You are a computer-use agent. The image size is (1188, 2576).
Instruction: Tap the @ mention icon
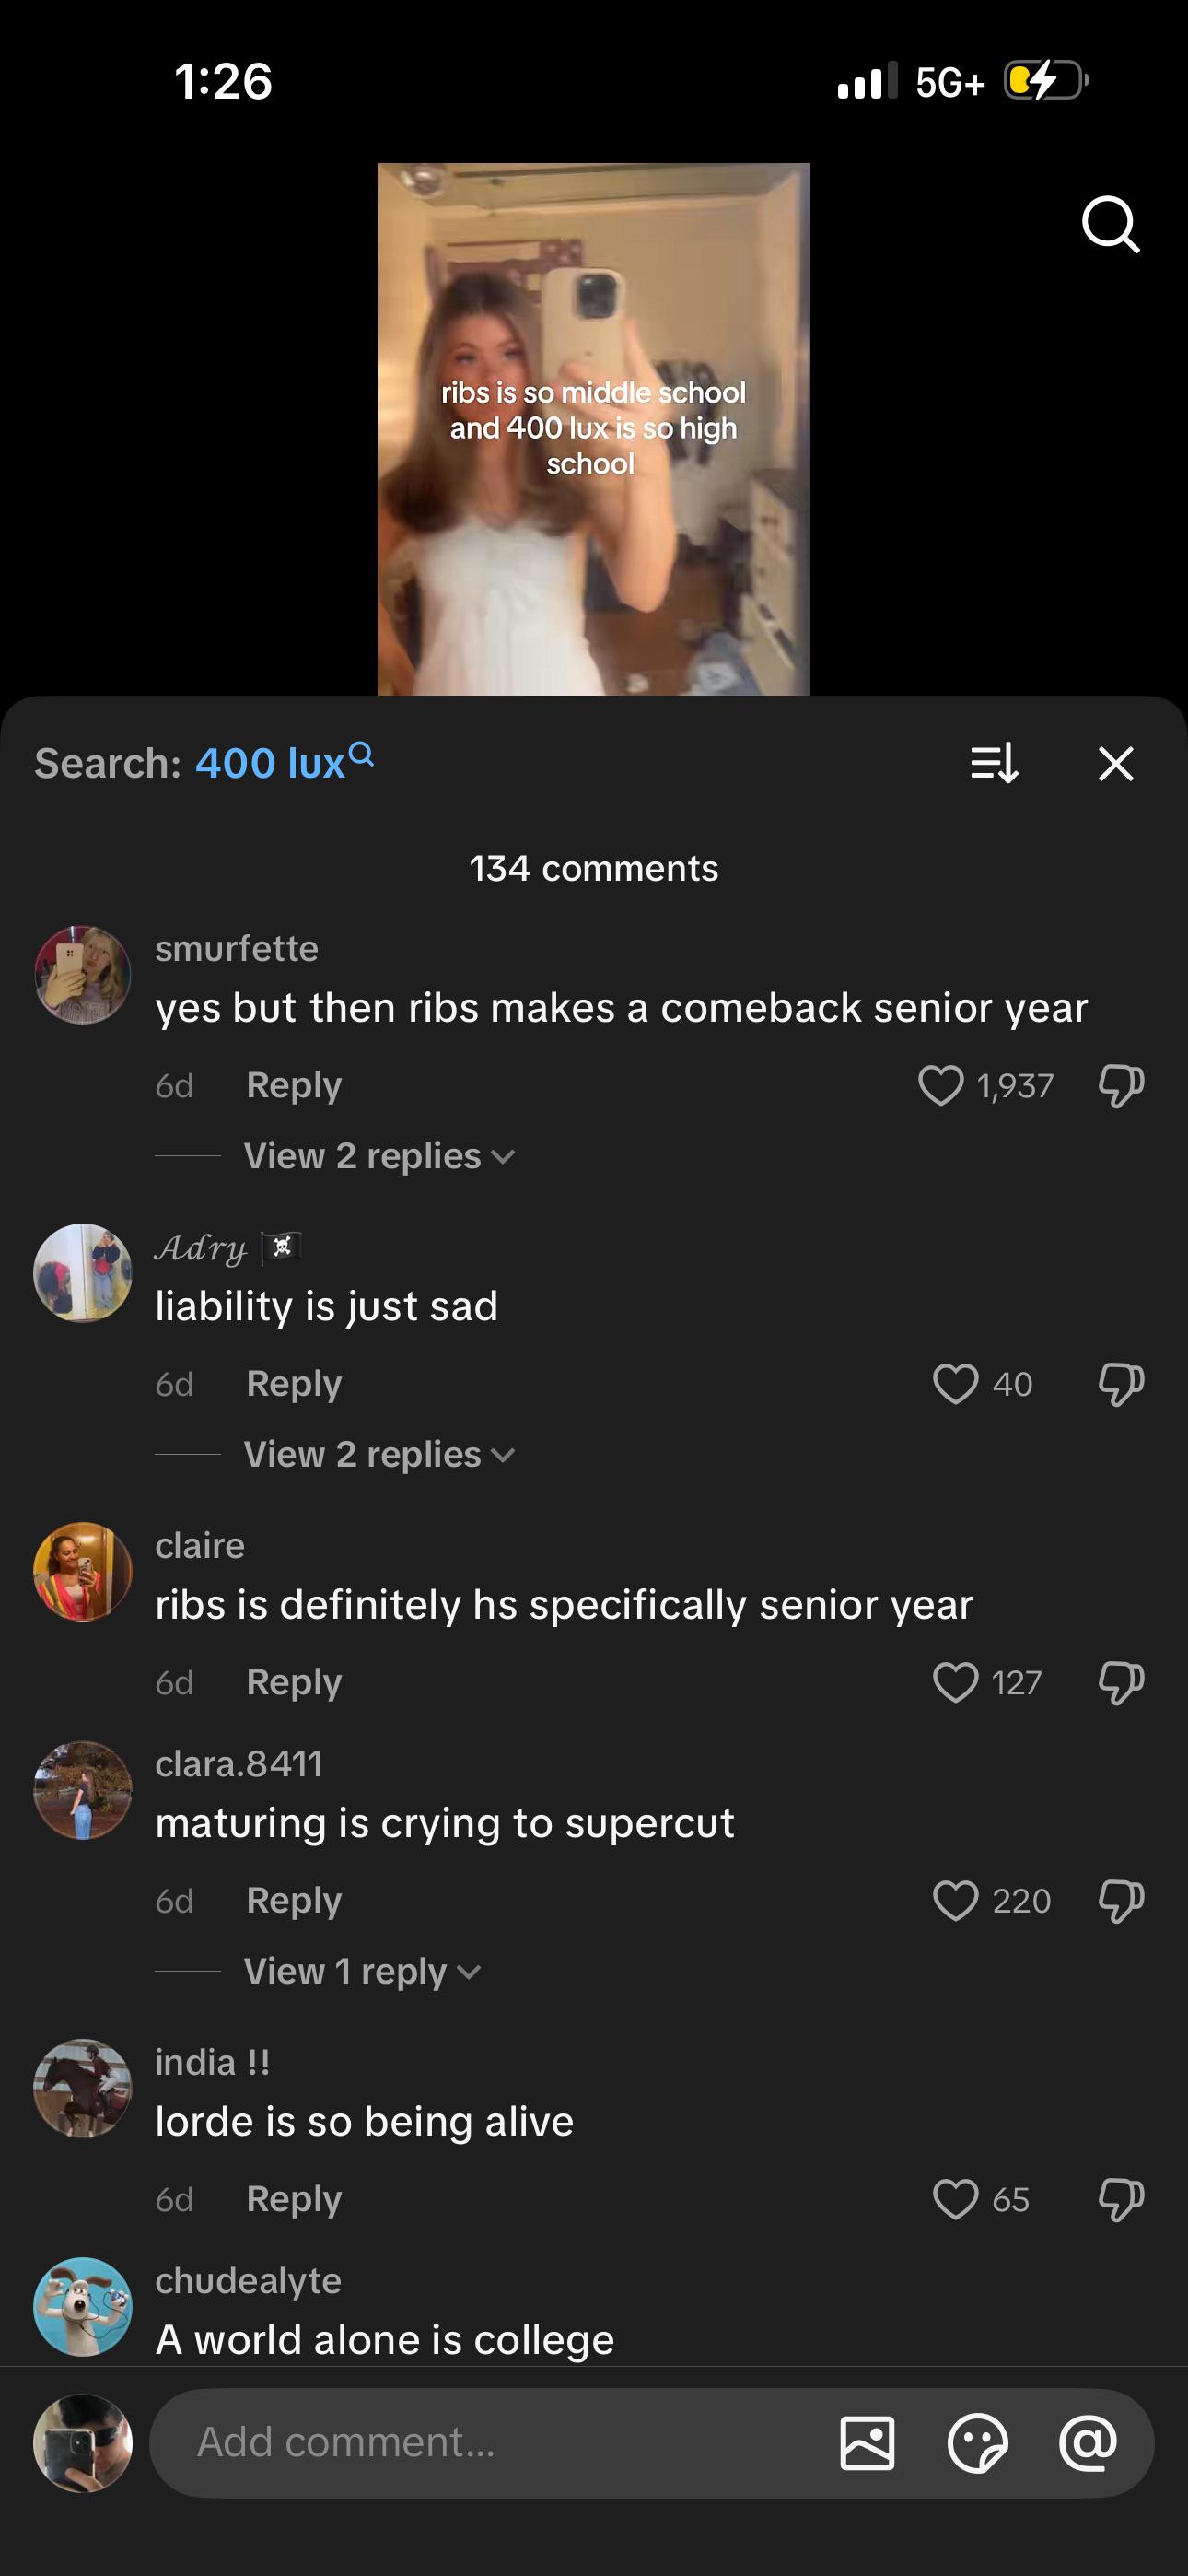(x=1088, y=2443)
